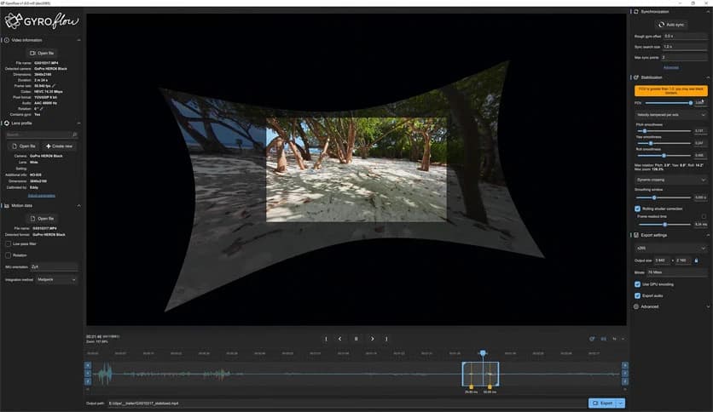Click the Lens profile section icon
Image resolution: width=713 pixels, height=412 pixels.
click(7, 123)
